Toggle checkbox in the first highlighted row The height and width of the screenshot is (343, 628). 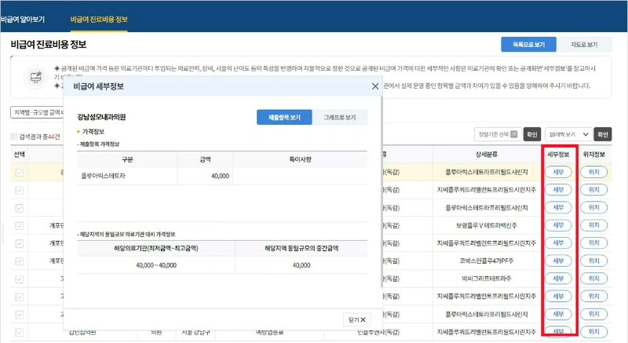pyautogui.click(x=19, y=173)
